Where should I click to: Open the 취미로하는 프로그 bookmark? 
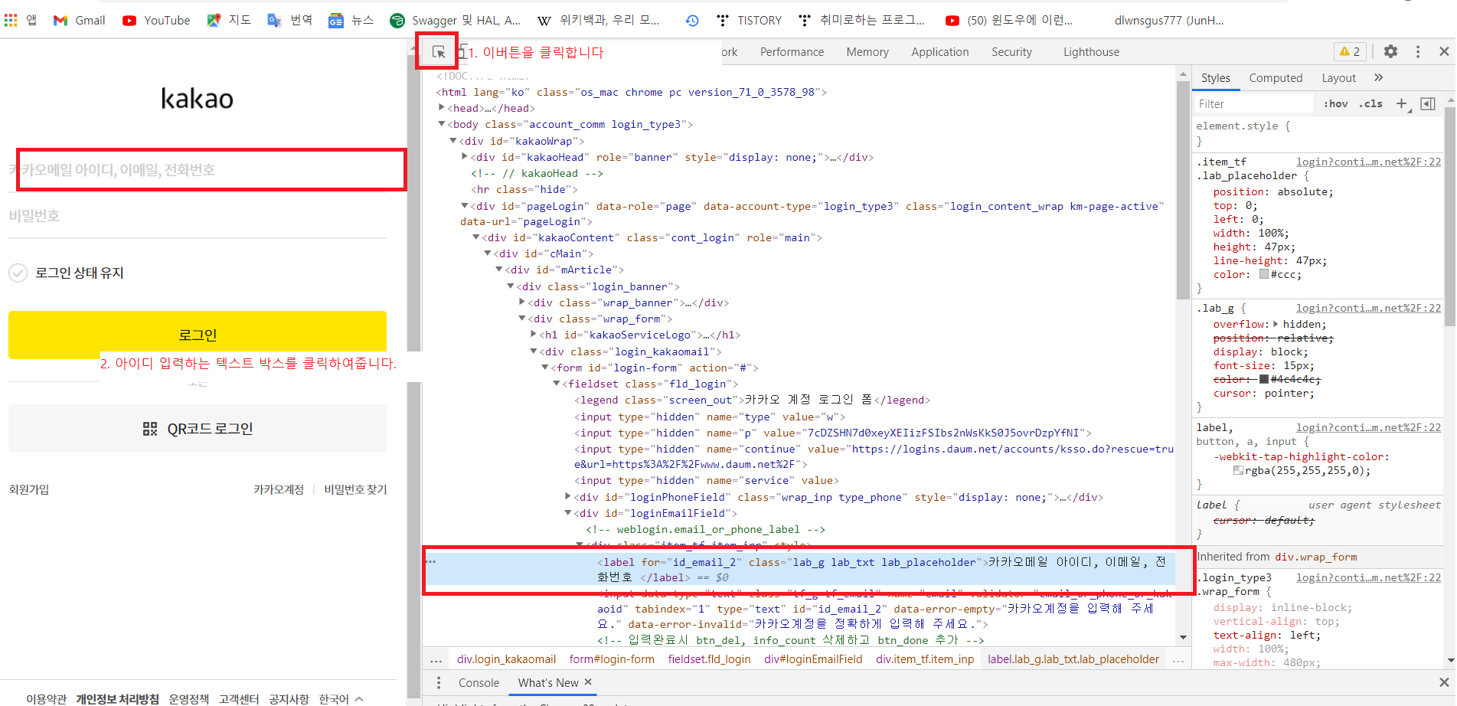pos(861,21)
